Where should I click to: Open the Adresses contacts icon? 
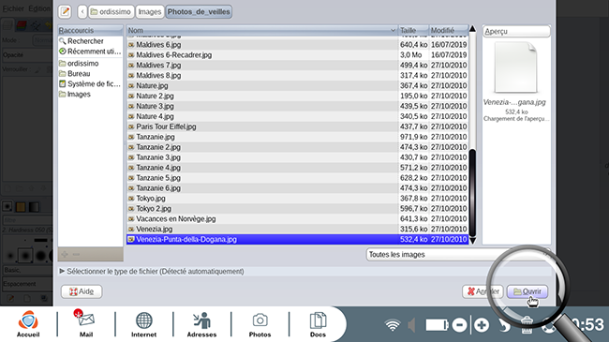coord(201,324)
